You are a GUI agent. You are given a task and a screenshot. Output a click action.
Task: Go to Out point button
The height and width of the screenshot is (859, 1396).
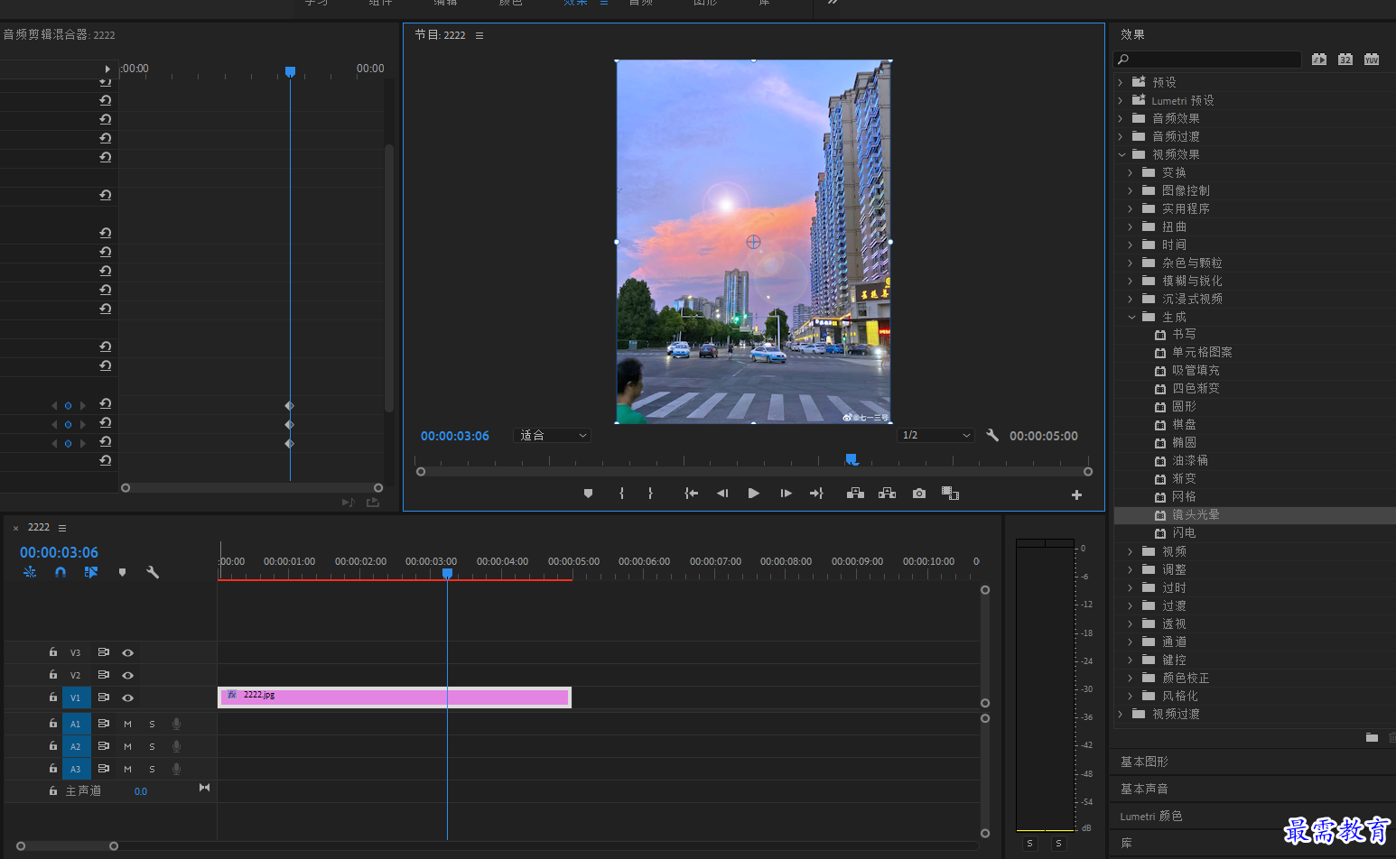[x=816, y=494]
